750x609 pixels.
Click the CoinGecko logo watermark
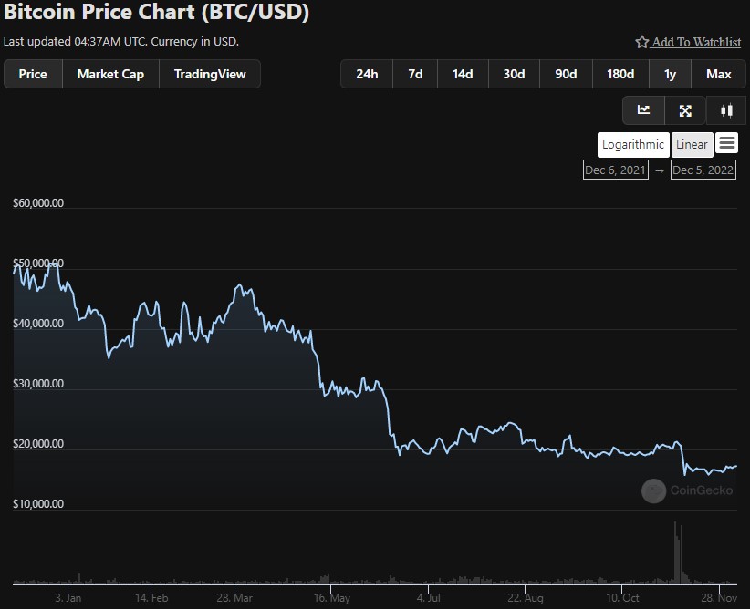653,491
